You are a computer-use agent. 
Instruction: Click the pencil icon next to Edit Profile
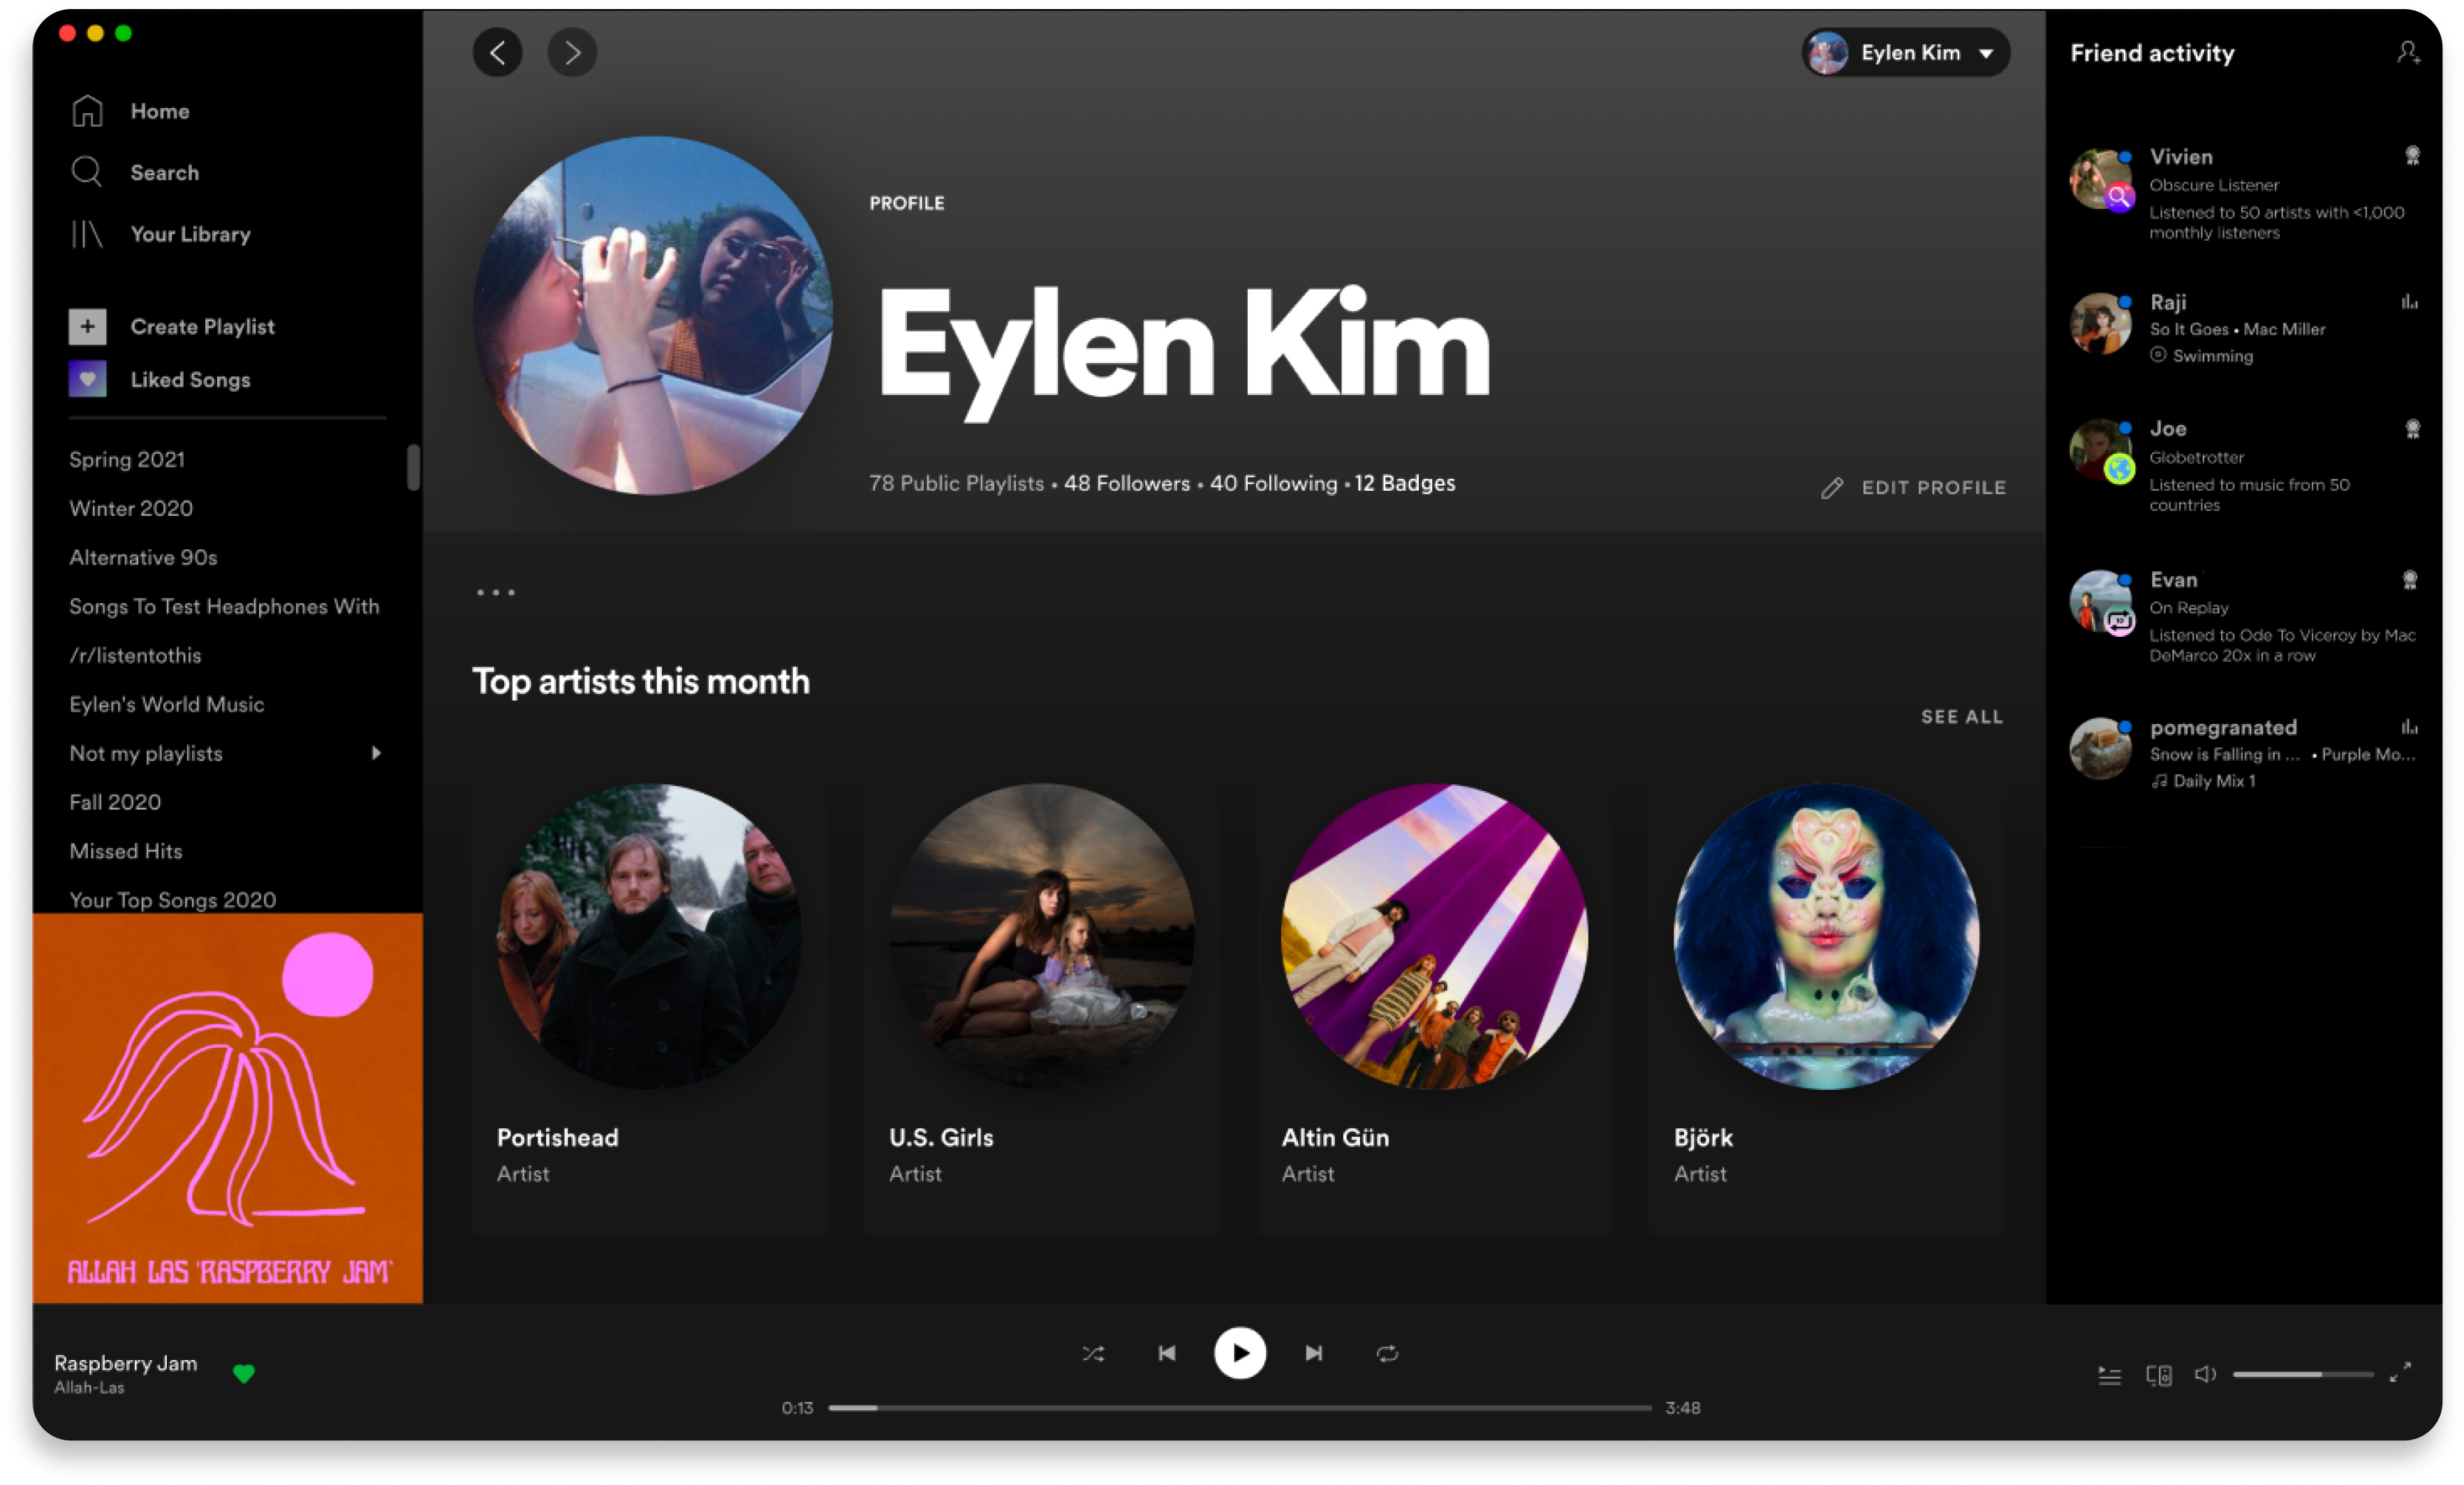1831,488
